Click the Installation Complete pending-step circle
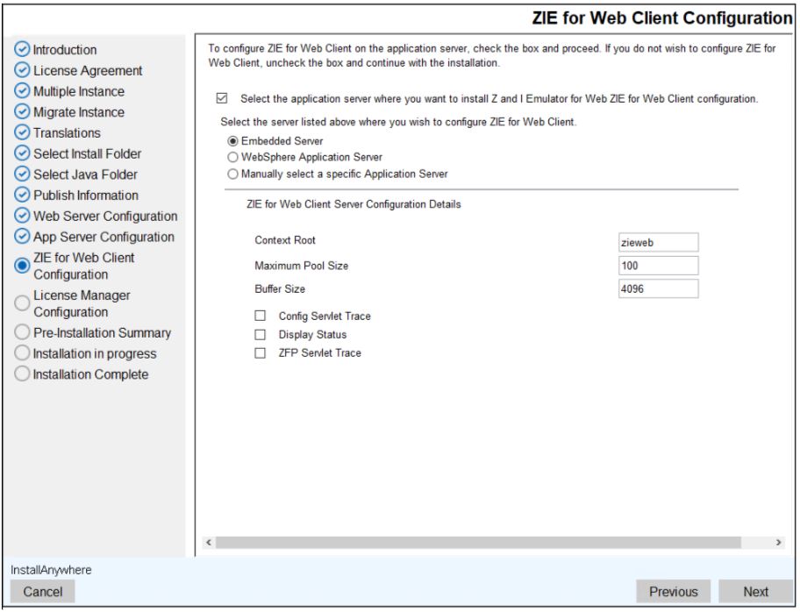 pos(22,374)
